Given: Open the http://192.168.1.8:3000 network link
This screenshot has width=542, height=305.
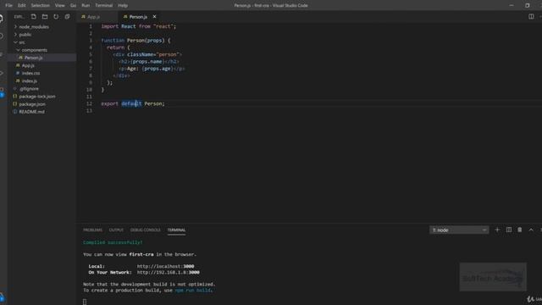Looking at the screenshot, I should [x=169, y=273].
